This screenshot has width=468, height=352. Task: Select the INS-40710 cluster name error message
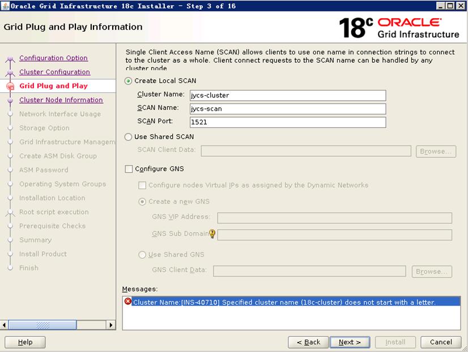pyautogui.click(x=291, y=302)
